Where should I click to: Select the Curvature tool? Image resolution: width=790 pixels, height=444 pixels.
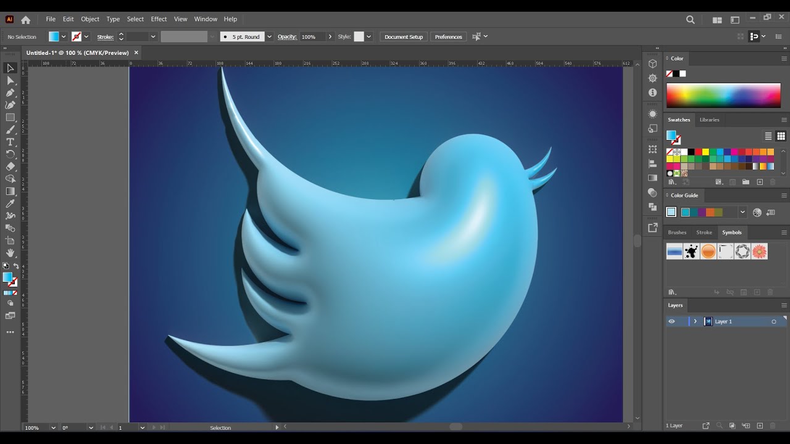pyautogui.click(x=10, y=105)
